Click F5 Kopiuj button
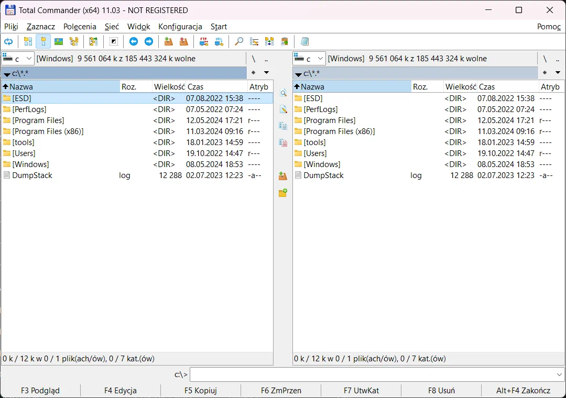 [x=200, y=391]
